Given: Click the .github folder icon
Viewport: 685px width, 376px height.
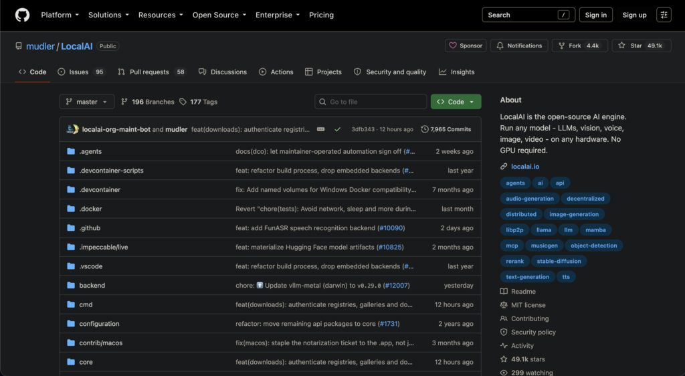Looking at the screenshot, I should coord(71,228).
